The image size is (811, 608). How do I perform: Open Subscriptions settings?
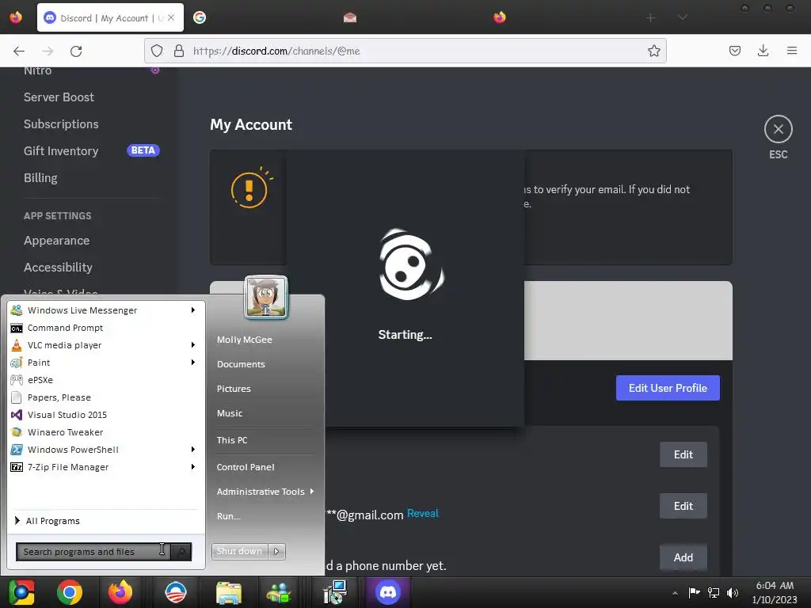click(x=61, y=124)
